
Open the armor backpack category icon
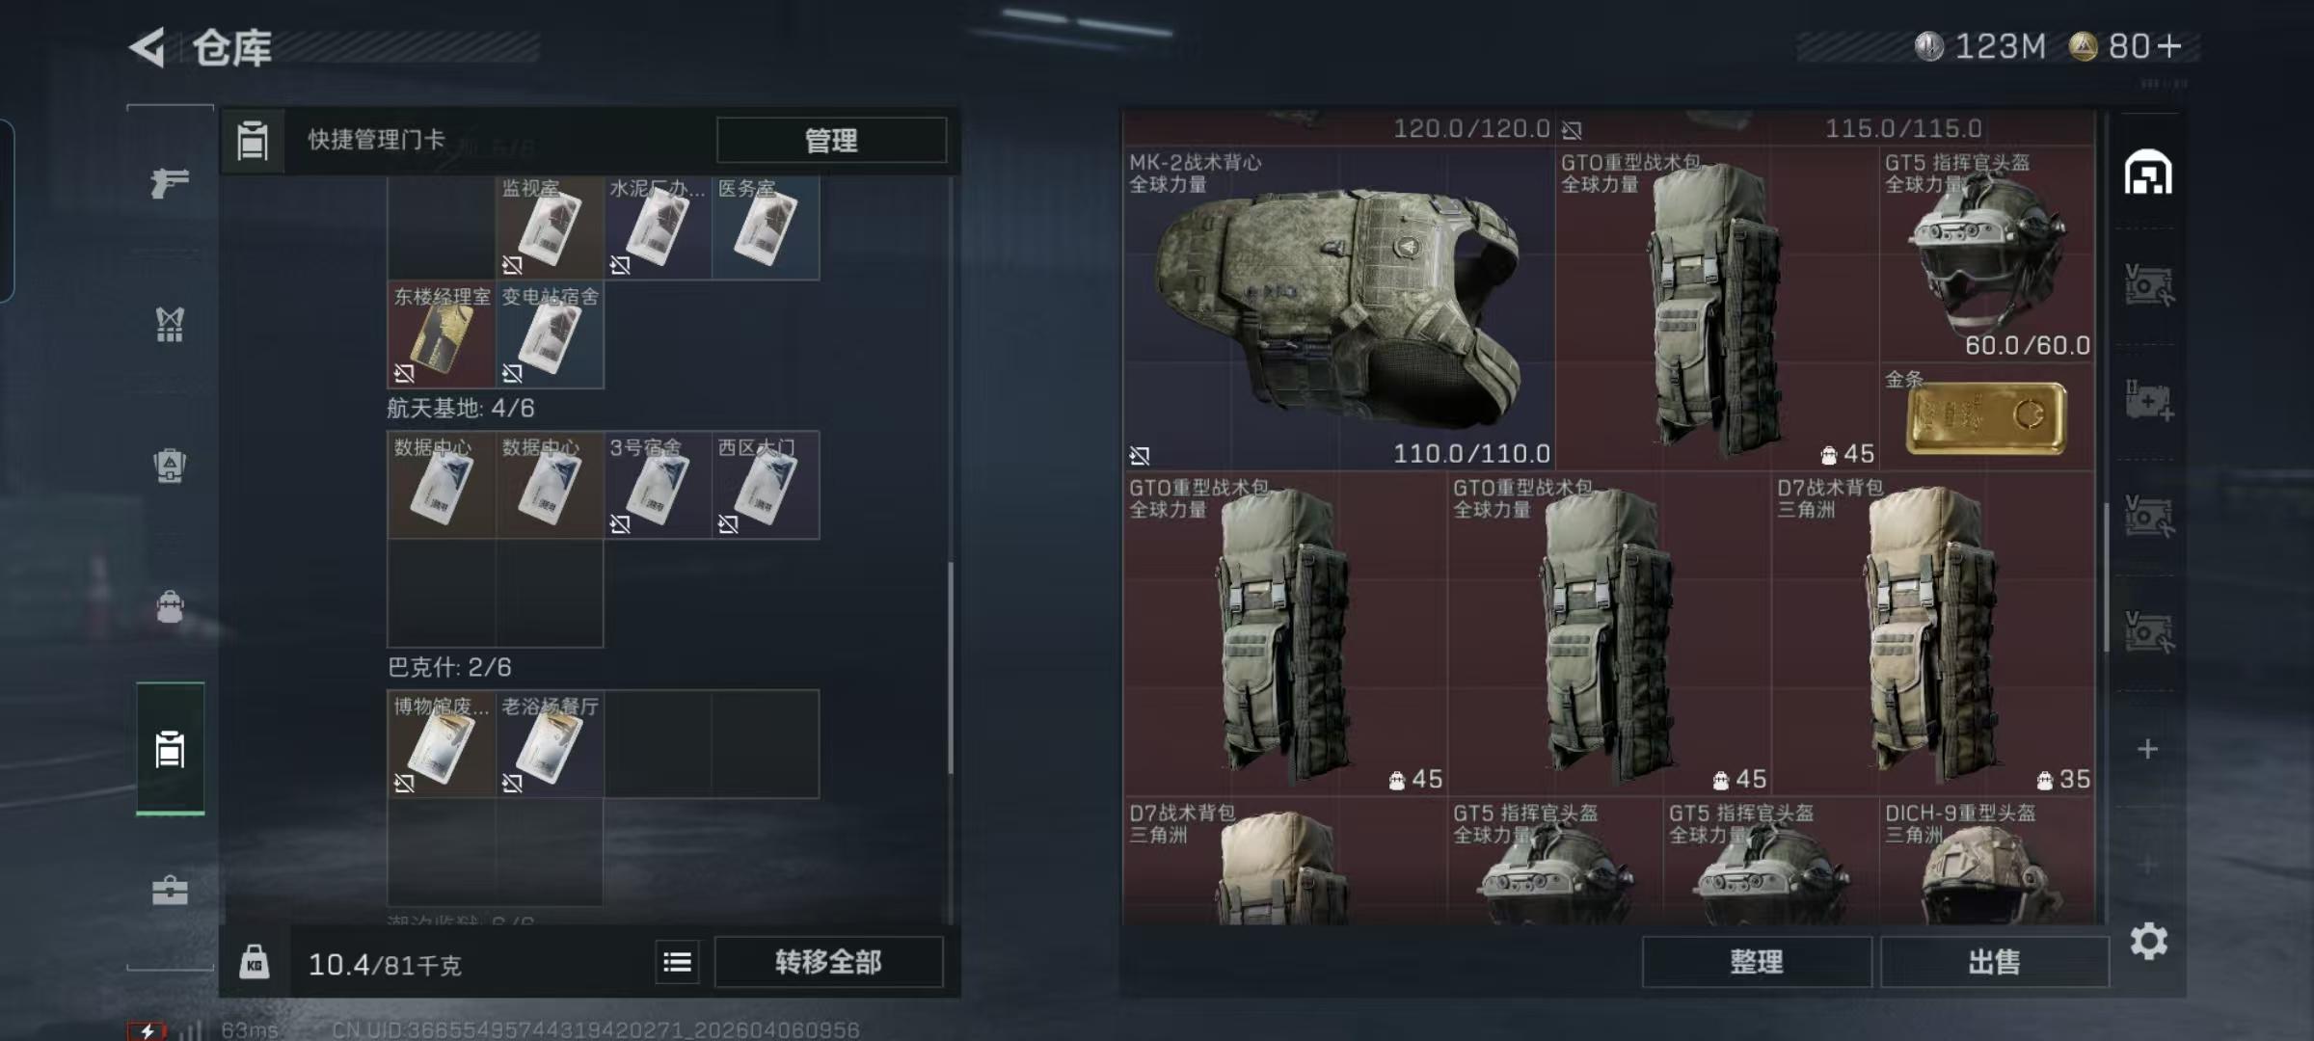pyautogui.click(x=170, y=466)
